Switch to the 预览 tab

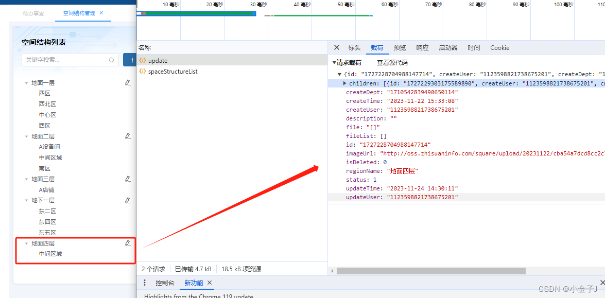(400, 47)
